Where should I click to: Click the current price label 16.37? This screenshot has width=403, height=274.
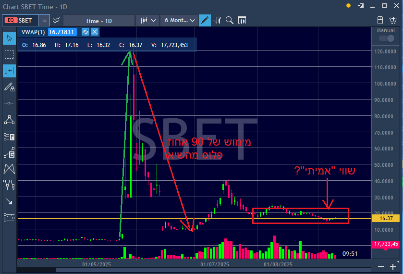pos(386,218)
